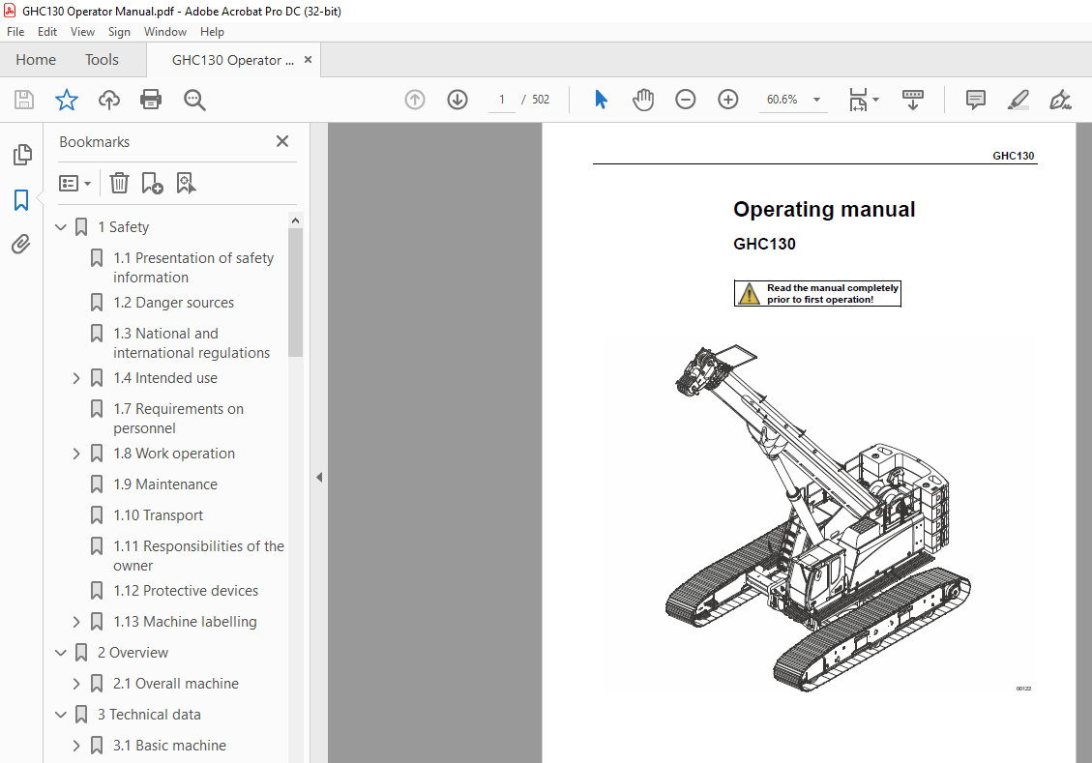1092x763 pixels.
Task: Switch to the Home tab
Action: 36,60
